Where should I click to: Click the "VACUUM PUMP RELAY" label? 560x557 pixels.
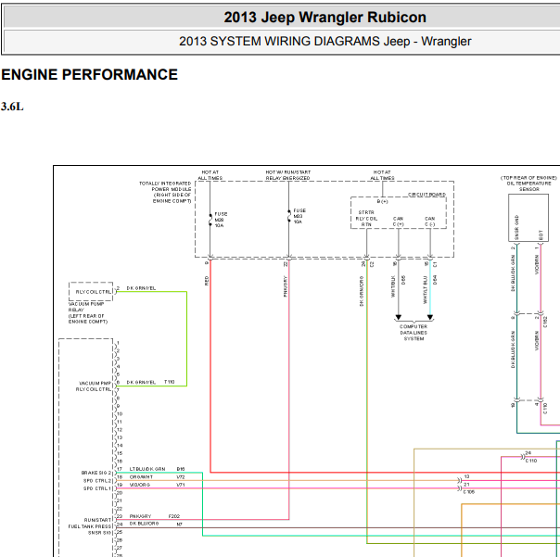click(86, 307)
